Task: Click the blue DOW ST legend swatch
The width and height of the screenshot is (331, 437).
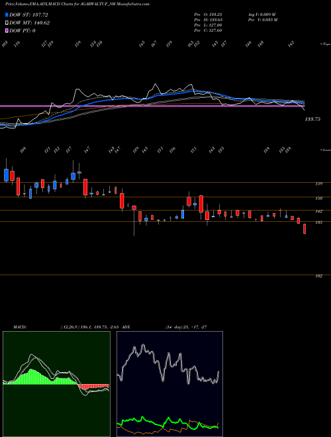Action: click(x=7, y=15)
